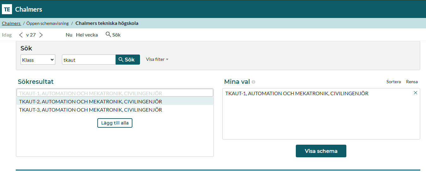426x174 pixels.
Task: Click the Sökresultat heading
Action: pyautogui.click(x=36, y=82)
